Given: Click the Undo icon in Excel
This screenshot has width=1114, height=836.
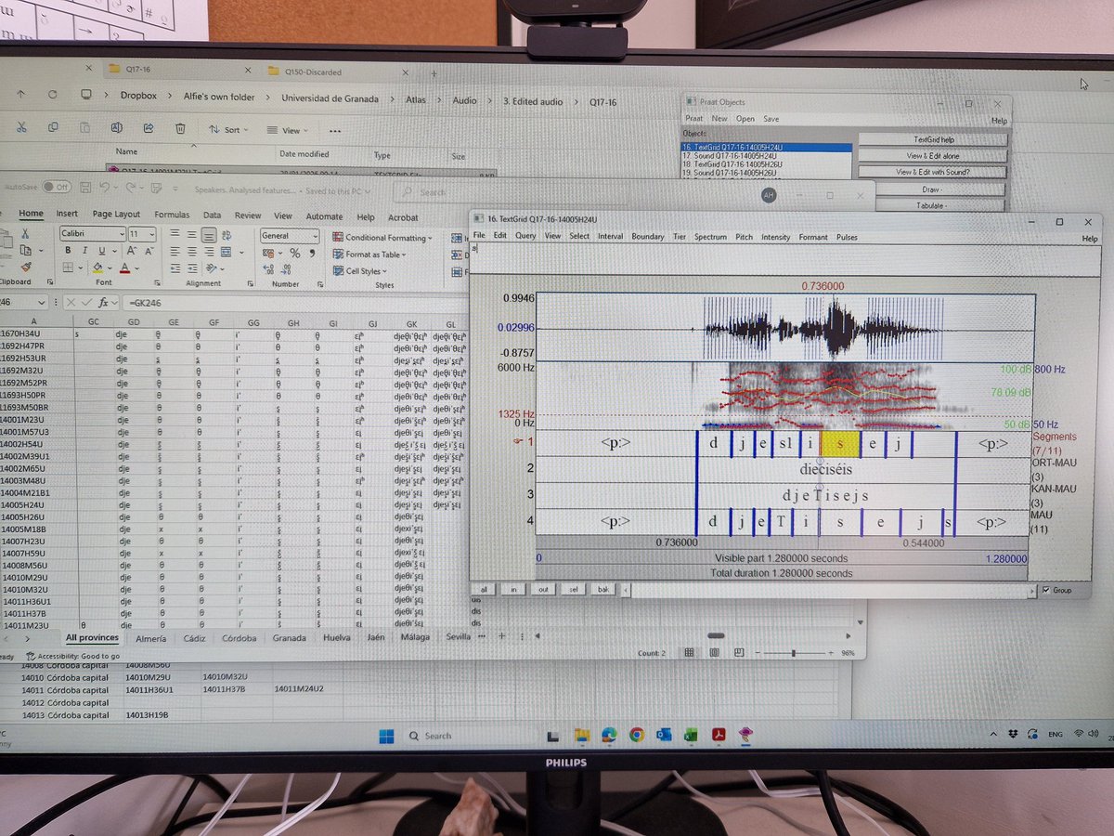Looking at the screenshot, I should coord(106,188).
